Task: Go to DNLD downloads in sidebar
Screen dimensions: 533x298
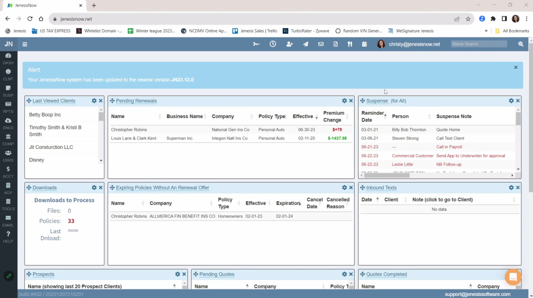Action: click(8, 123)
